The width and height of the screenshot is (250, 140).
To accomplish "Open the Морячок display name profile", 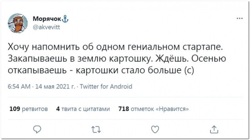I will point(47,19).
